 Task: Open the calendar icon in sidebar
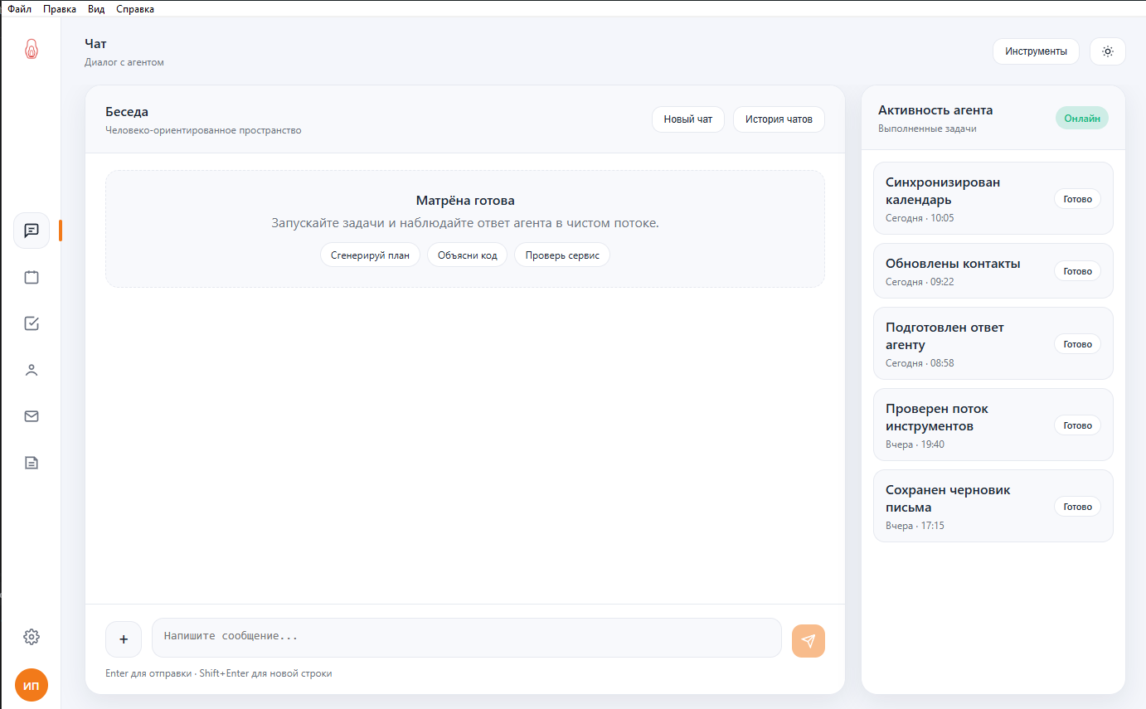pos(32,277)
